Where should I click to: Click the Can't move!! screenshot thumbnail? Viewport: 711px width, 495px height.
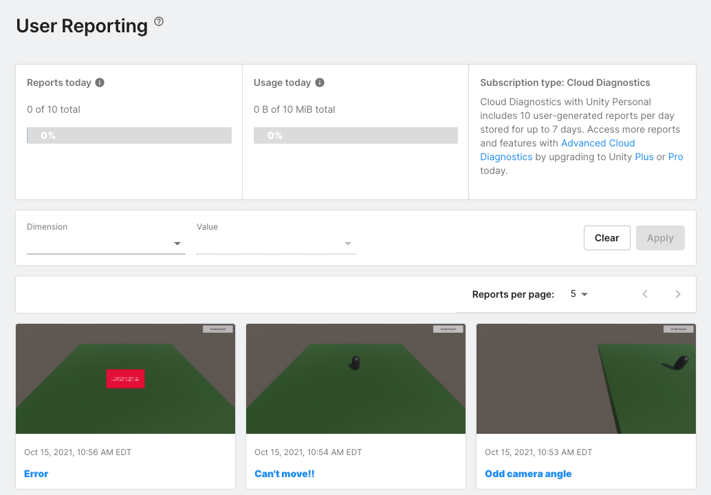(355, 379)
